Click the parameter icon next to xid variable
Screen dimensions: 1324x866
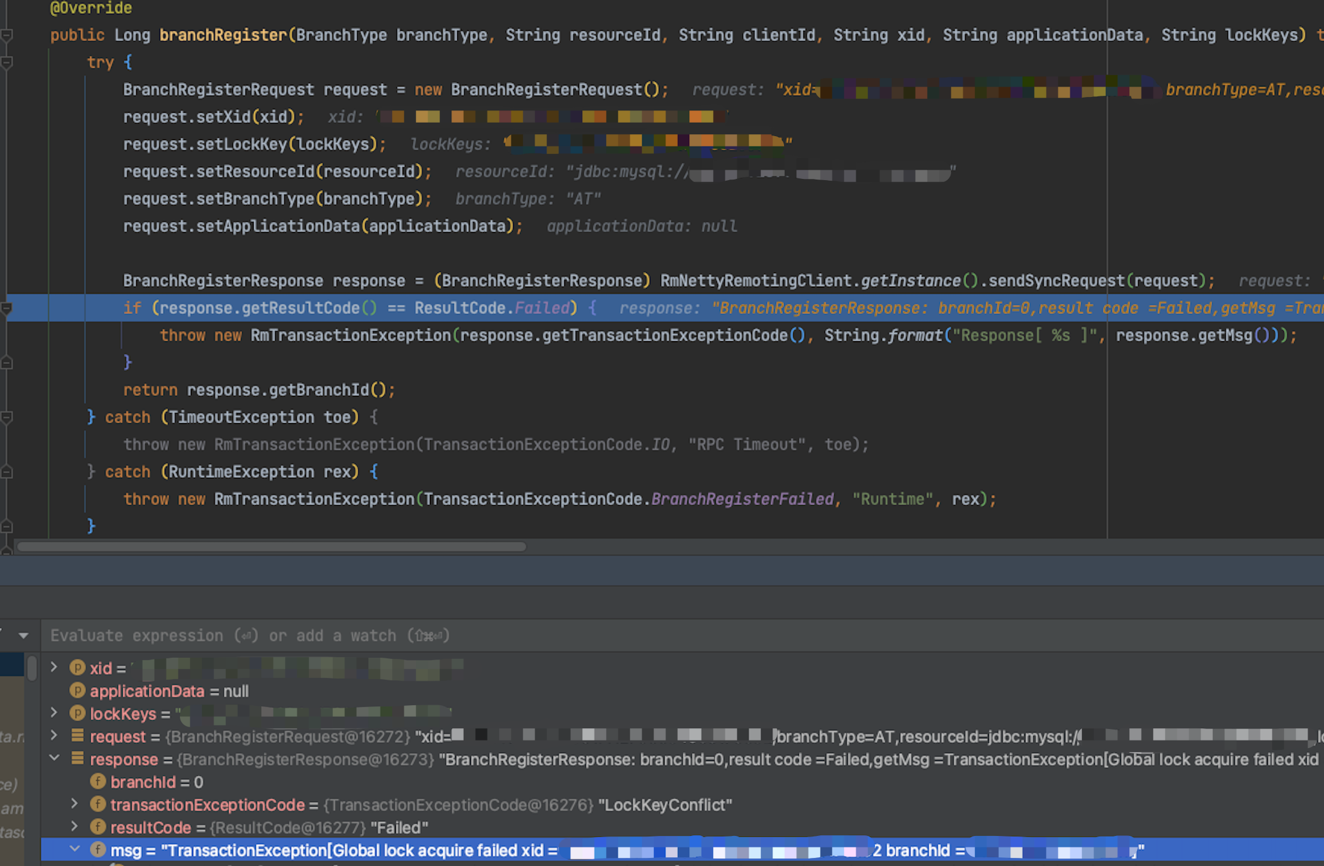(x=77, y=667)
